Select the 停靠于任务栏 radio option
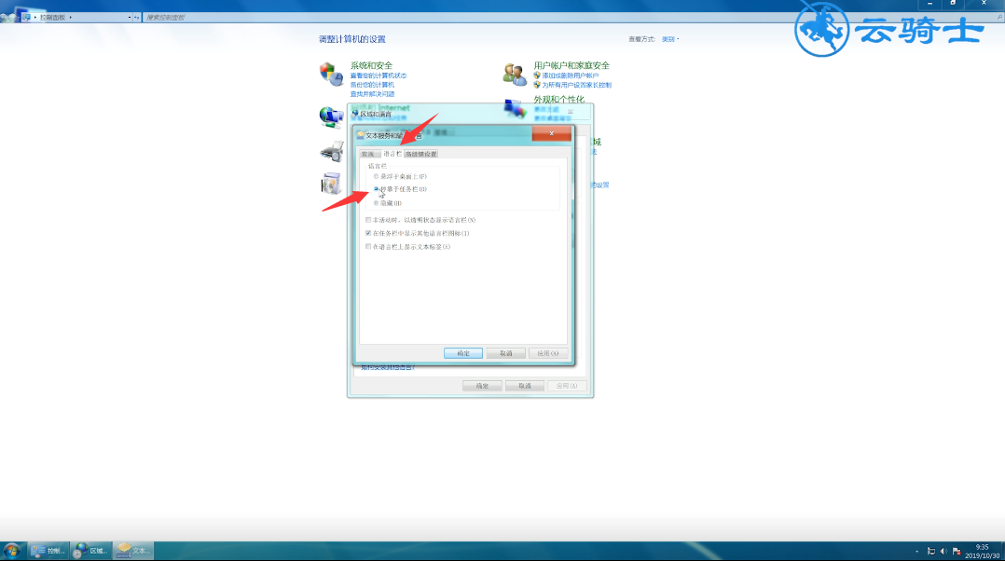The image size is (1005, 561). click(x=377, y=189)
